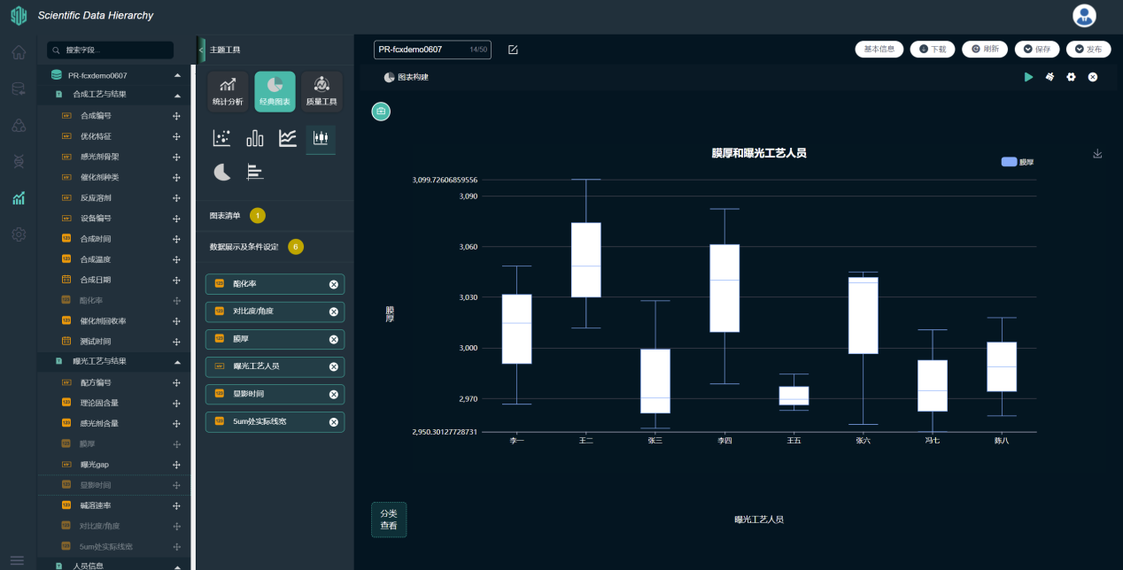The image size is (1123, 570).
Task: Collapse the 曝光工艺与结果 group
Action: [x=176, y=362]
